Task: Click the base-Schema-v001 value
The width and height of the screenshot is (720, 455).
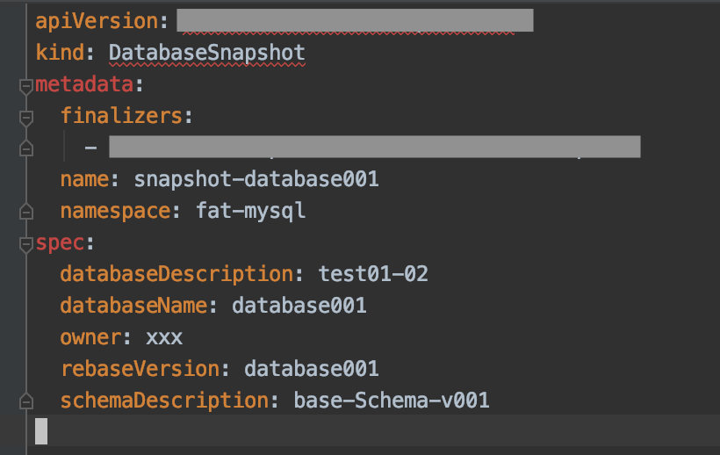Action: (x=392, y=401)
